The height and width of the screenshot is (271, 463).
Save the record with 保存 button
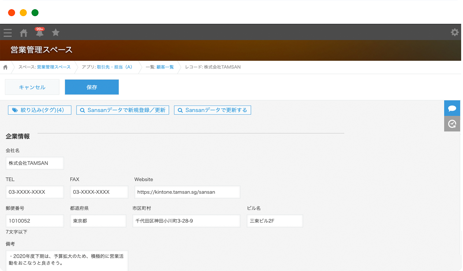coord(92,87)
